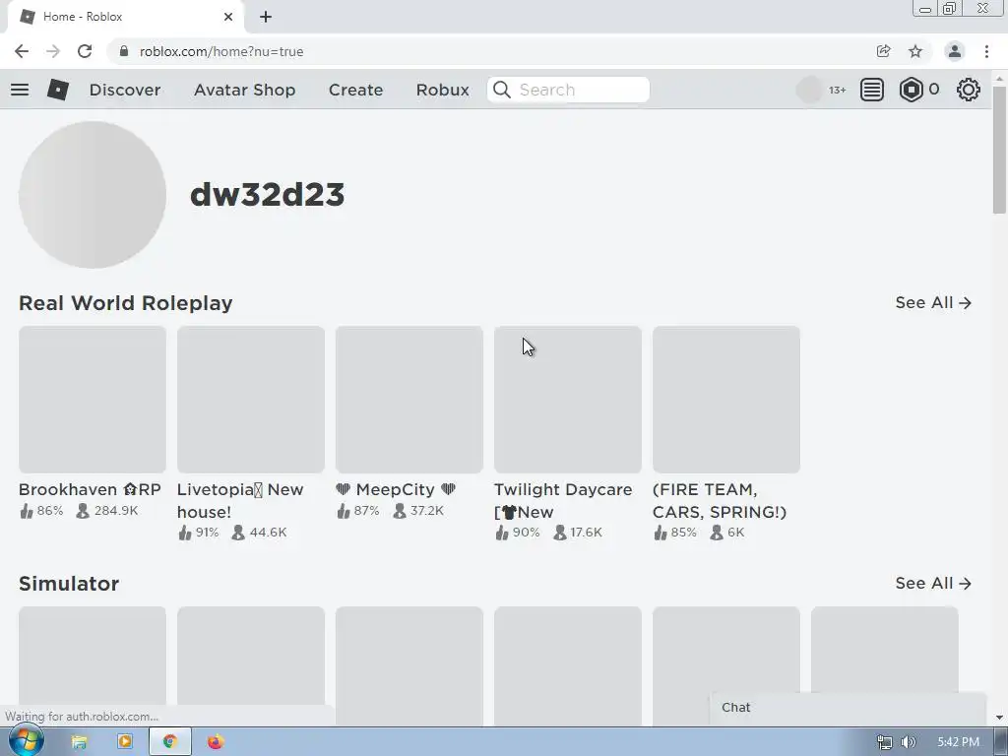1008x756 pixels.
Task: Click the Real World Roleplay heading
Action: coord(125,303)
